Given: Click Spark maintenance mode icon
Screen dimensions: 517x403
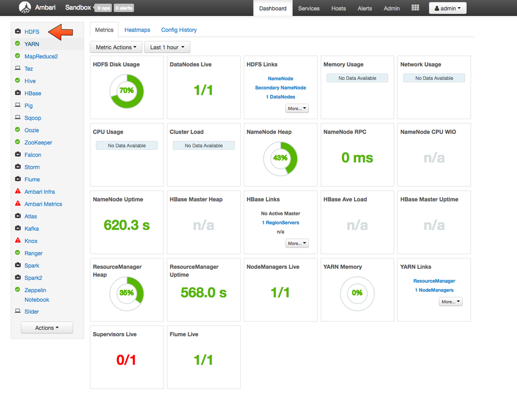Looking at the screenshot, I should click(18, 265).
